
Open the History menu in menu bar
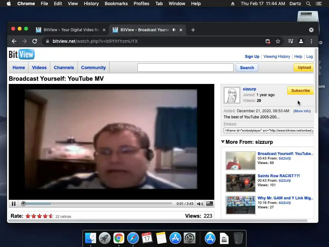(91, 4)
